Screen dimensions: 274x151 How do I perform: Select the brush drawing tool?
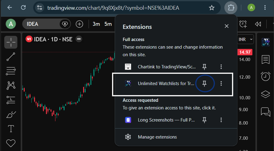11,114
